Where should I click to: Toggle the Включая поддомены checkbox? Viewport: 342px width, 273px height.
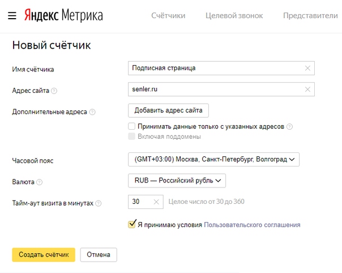point(132,136)
